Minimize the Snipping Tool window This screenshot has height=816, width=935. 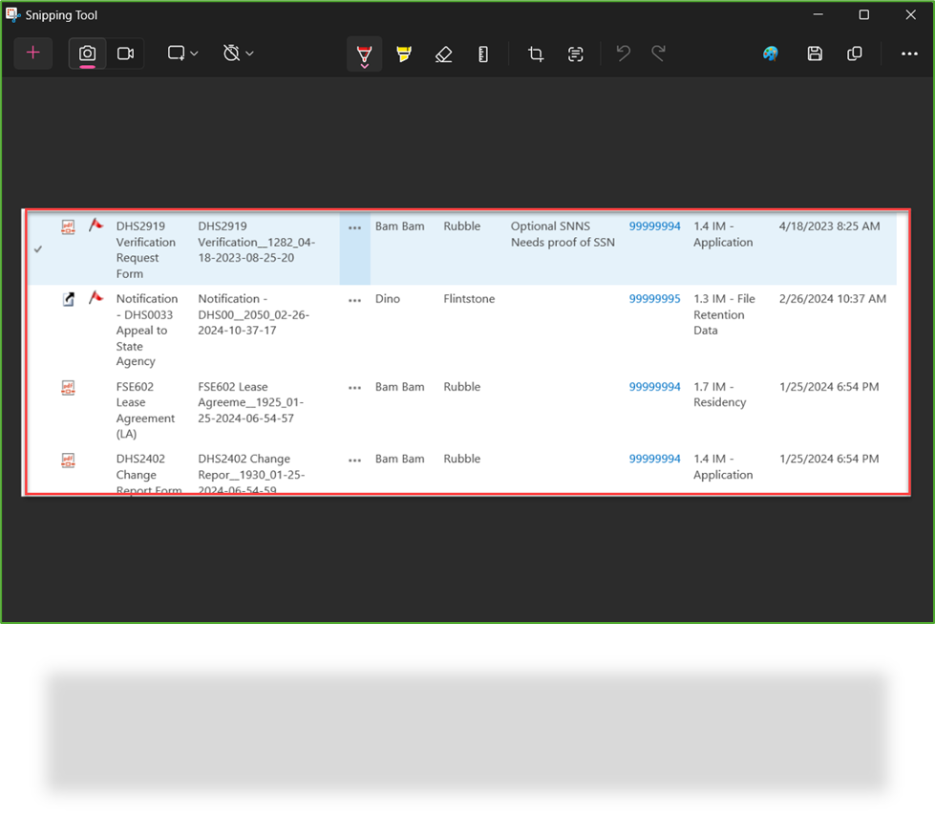coord(818,14)
